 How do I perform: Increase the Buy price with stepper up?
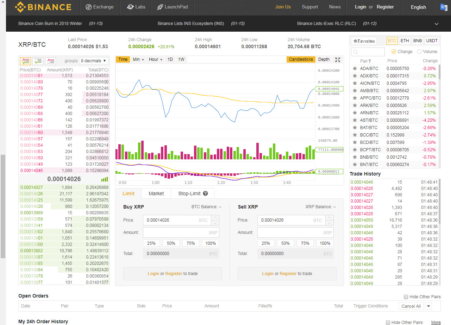(215, 218)
